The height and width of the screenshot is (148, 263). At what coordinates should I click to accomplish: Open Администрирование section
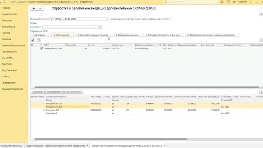click(x=12, y=89)
